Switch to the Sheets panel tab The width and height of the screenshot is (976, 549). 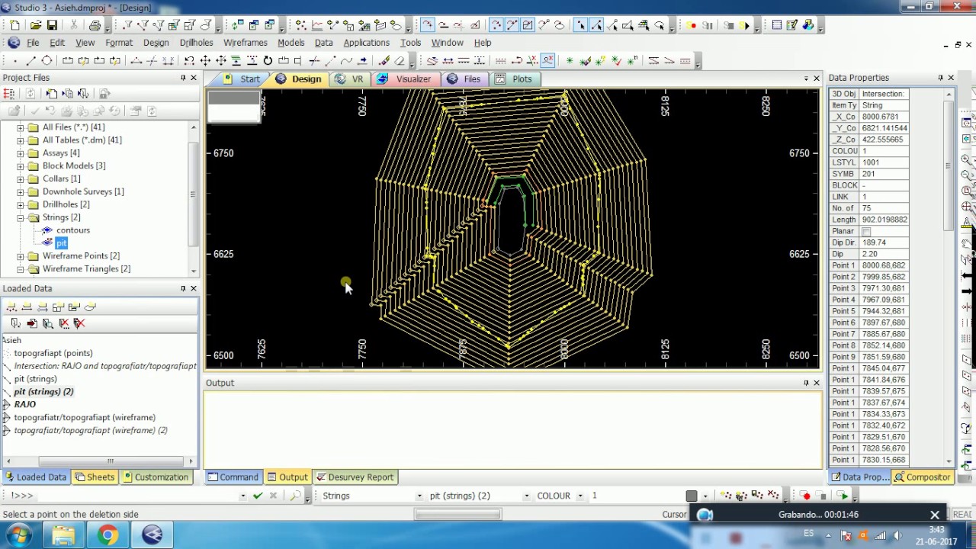(94, 477)
